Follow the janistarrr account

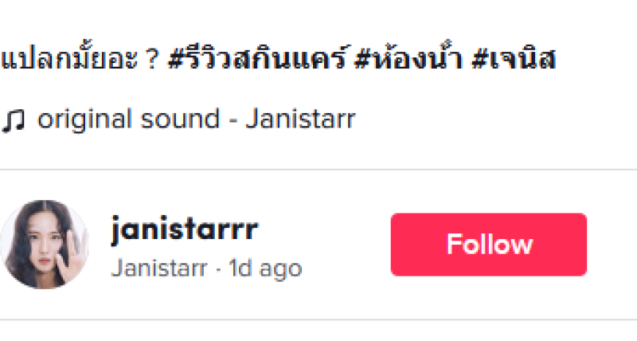[489, 245]
